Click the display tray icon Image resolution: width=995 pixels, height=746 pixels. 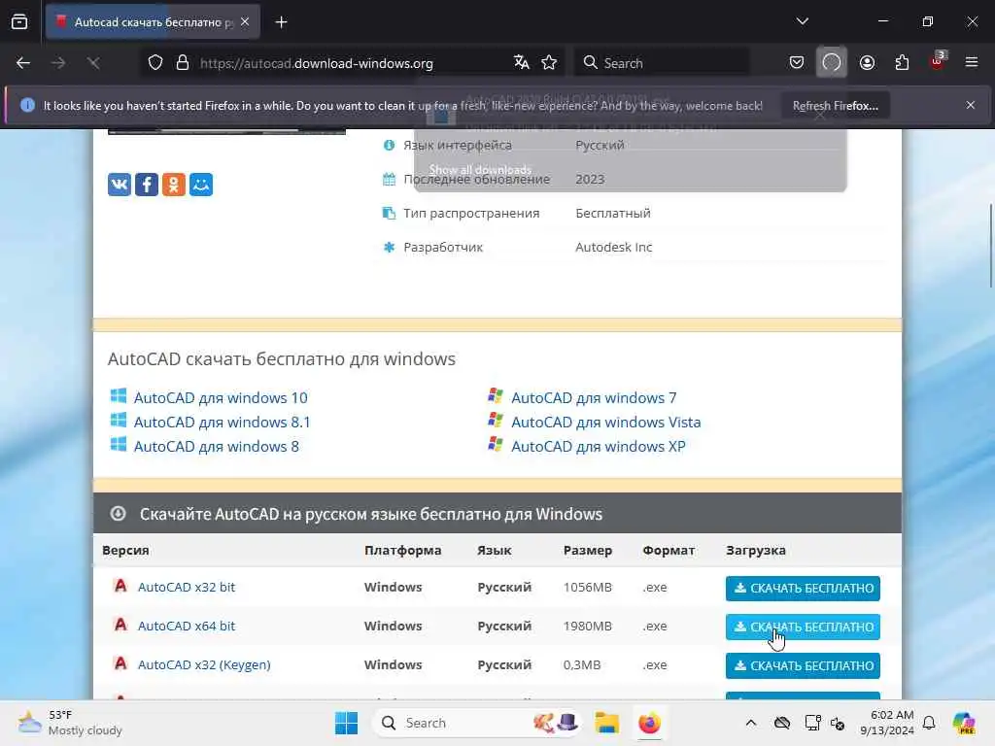pos(812,723)
